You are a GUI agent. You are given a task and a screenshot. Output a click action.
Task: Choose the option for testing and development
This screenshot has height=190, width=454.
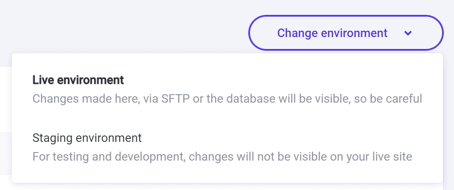point(227,147)
